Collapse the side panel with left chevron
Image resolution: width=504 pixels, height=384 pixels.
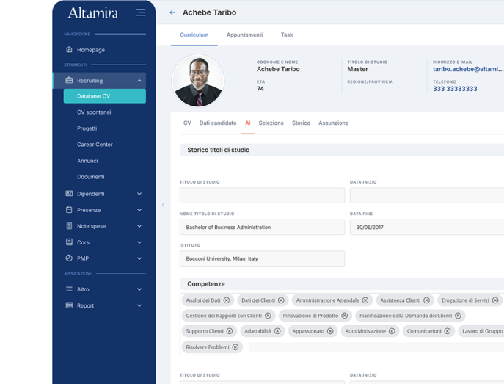pyautogui.click(x=164, y=205)
